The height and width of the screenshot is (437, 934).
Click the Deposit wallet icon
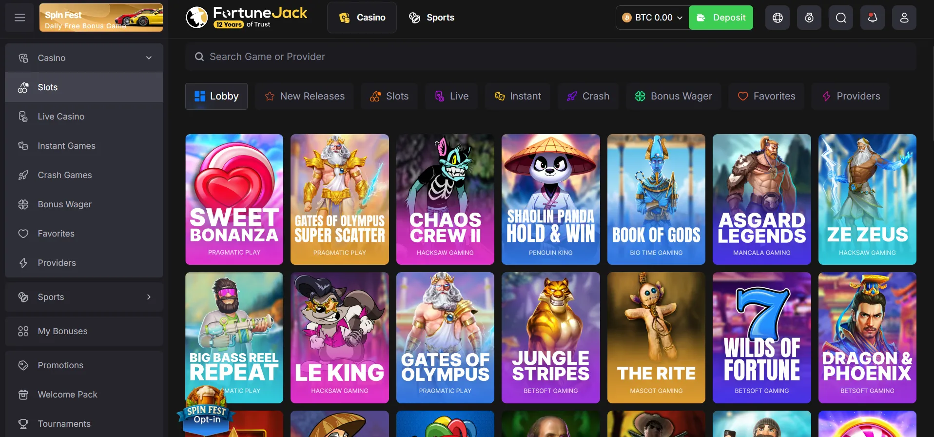701,18
